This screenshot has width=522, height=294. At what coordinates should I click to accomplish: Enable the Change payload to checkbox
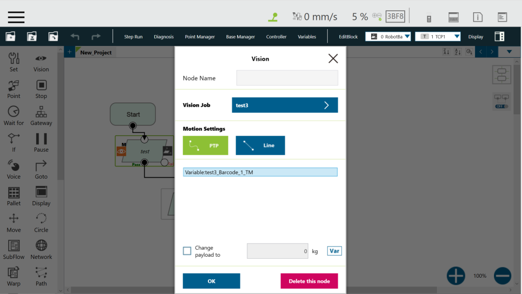(x=187, y=251)
